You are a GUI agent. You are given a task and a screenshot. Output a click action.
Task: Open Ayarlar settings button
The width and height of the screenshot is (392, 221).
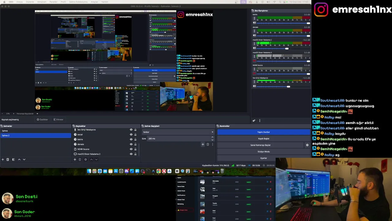(x=264, y=158)
